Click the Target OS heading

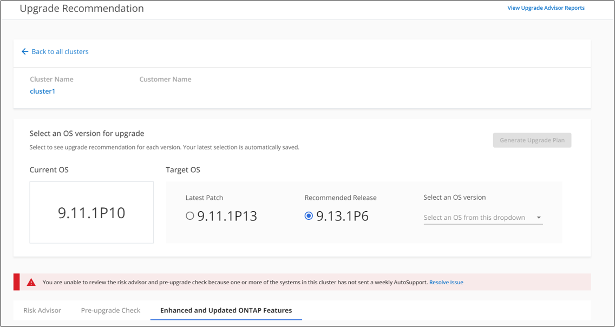pyautogui.click(x=183, y=170)
